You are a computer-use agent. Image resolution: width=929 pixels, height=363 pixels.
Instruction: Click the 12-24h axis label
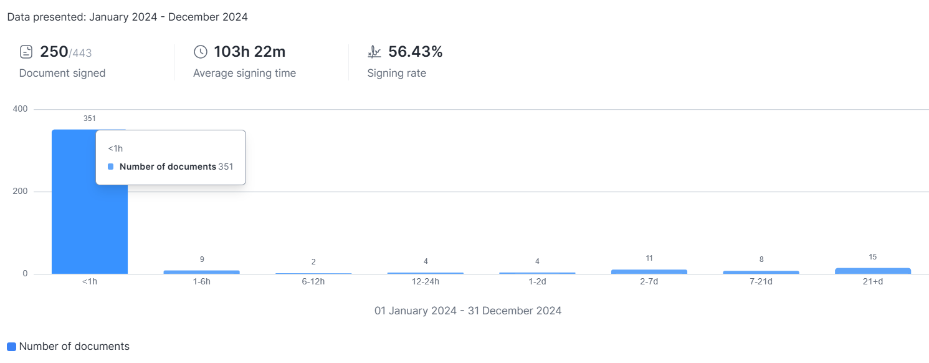point(426,281)
